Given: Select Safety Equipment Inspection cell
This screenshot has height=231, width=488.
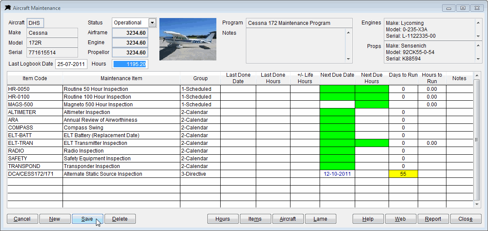Looking at the screenshot, I should 121,159.
